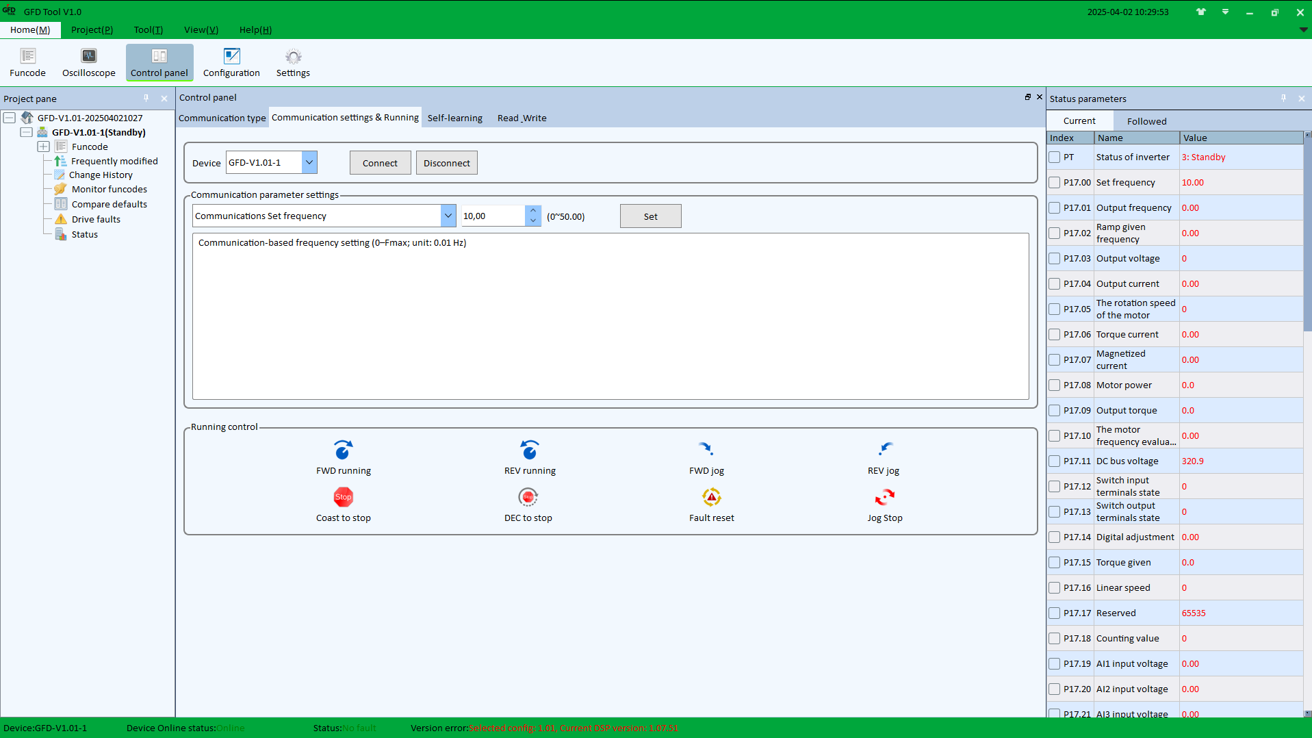
Task: Expand the Funcode tree node
Action: [x=43, y=147]
